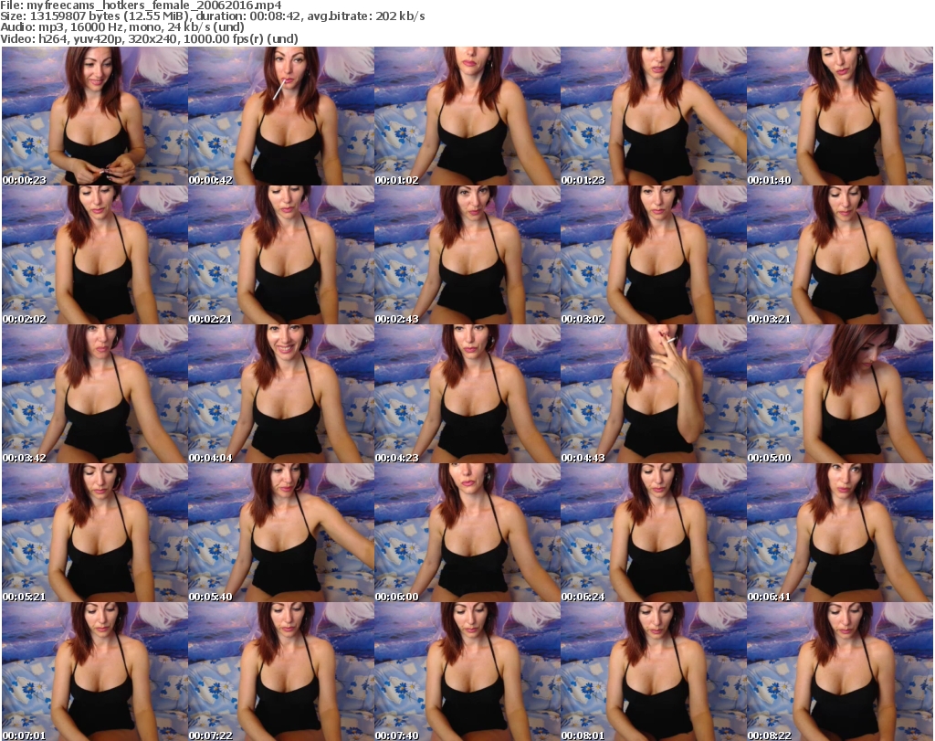Screen dimensions: 935x741
Task: Choose the thumbnail stamped 00:02:21
Action: [x=281, y=255]
